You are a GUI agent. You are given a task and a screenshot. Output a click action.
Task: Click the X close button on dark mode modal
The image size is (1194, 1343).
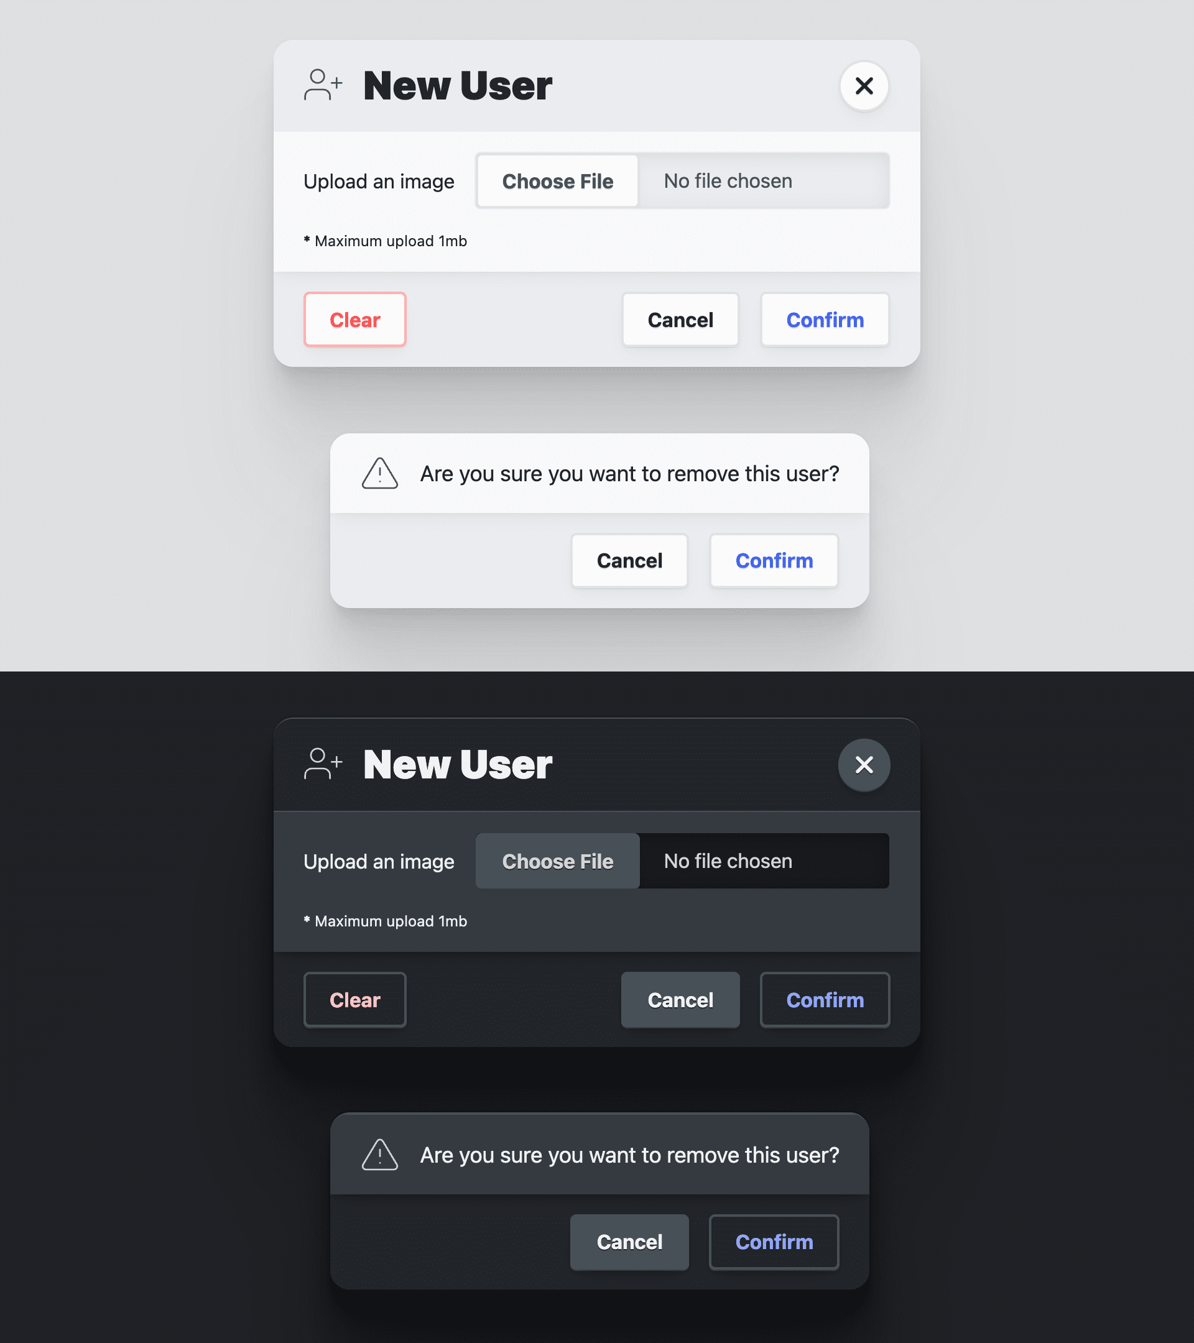pos(864,764)
